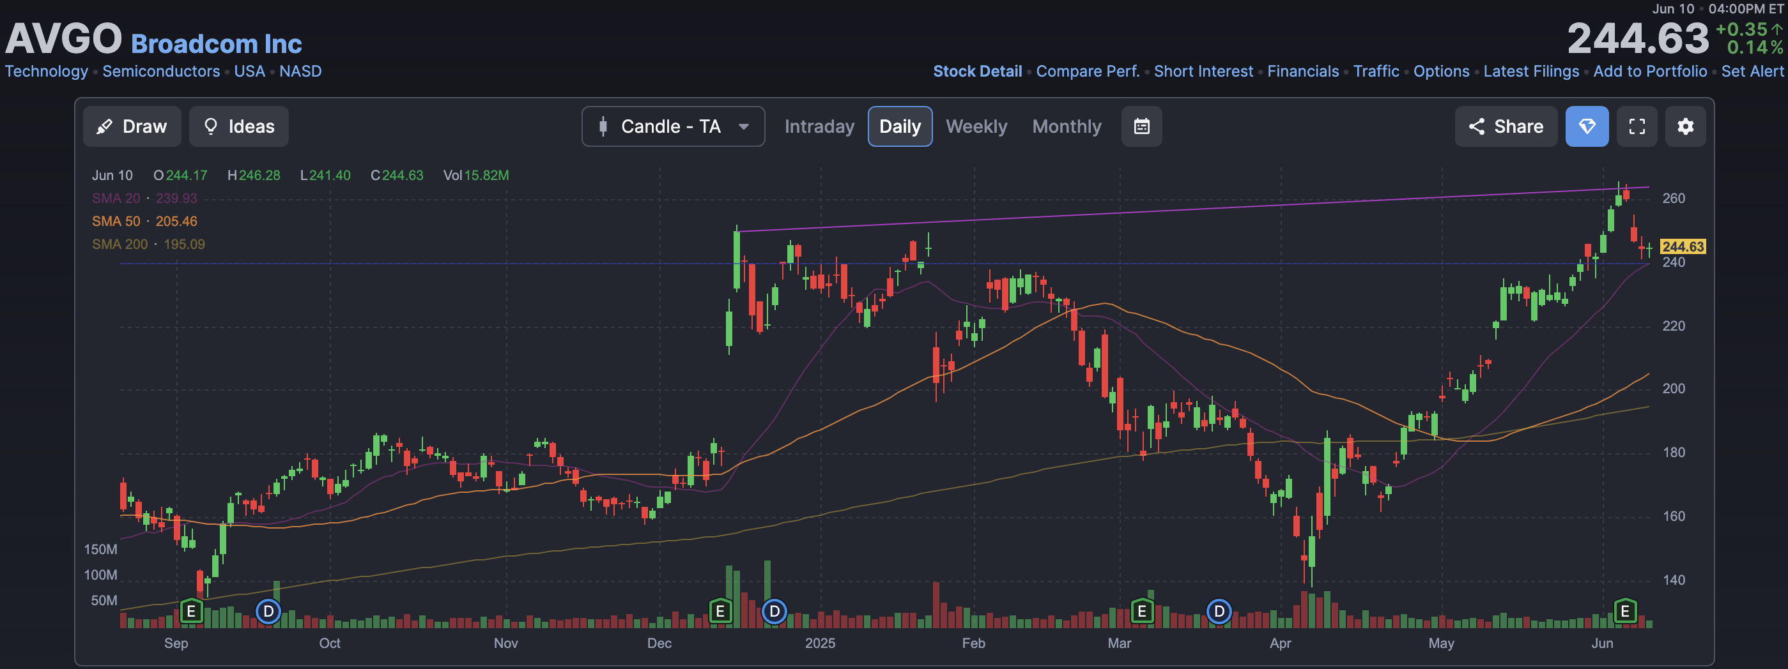
Task: Click the blue diamond premium icon
Action: pyautogui.click(x=1587, y=126)
